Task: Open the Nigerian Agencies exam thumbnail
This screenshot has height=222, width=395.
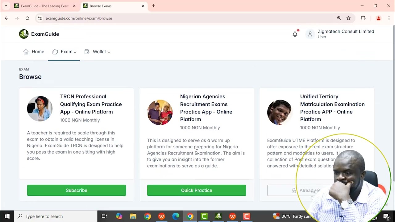Action: (160, 112)
